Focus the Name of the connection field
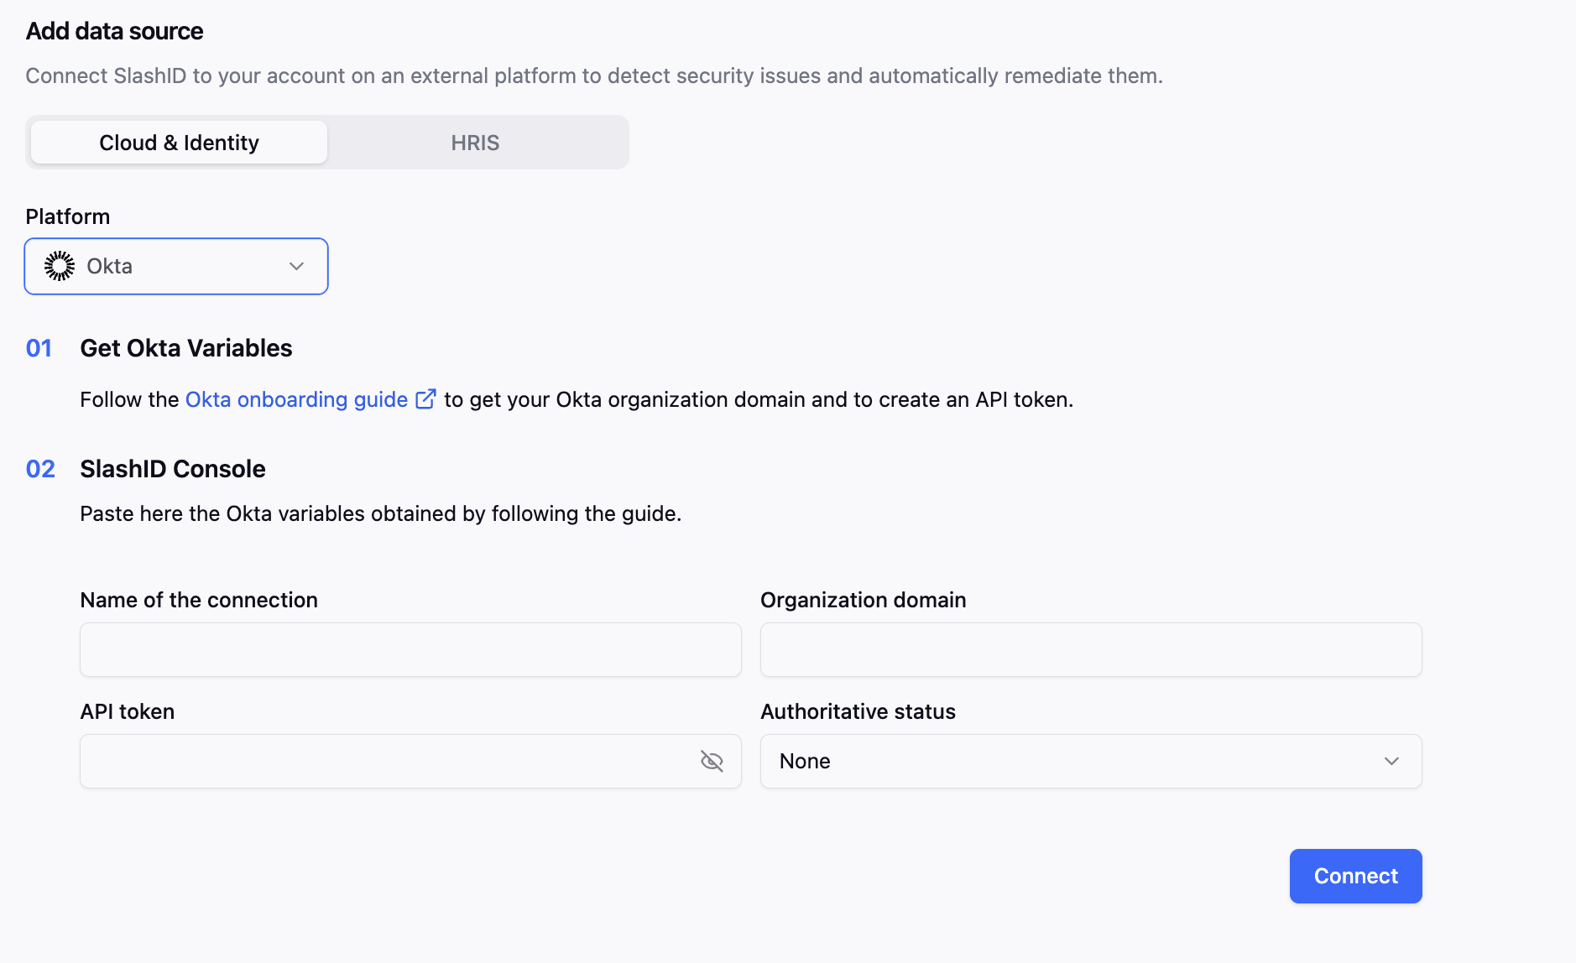This screenshot has width=1576, height=963. click(410, 649)
